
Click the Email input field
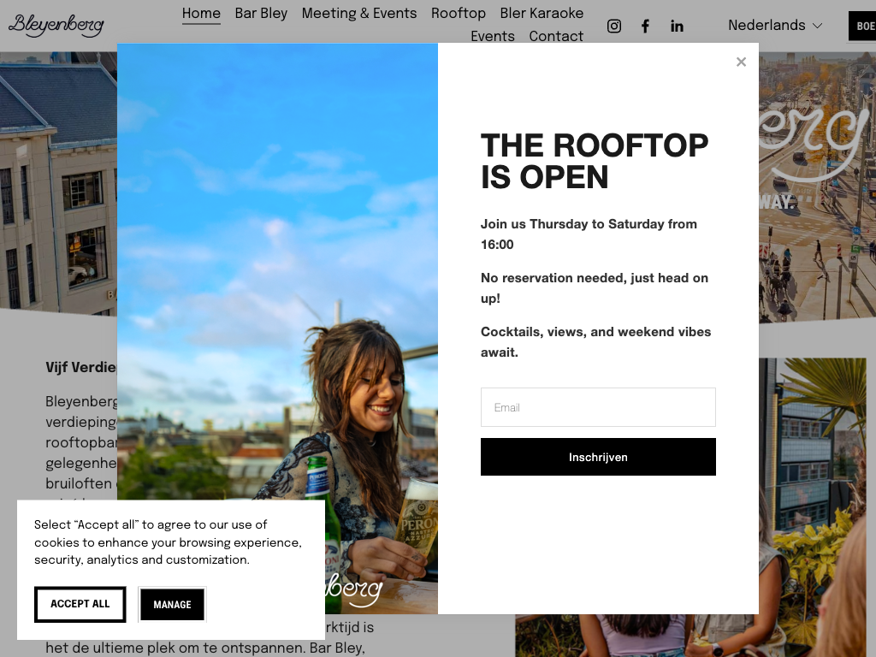pos(598,407)
